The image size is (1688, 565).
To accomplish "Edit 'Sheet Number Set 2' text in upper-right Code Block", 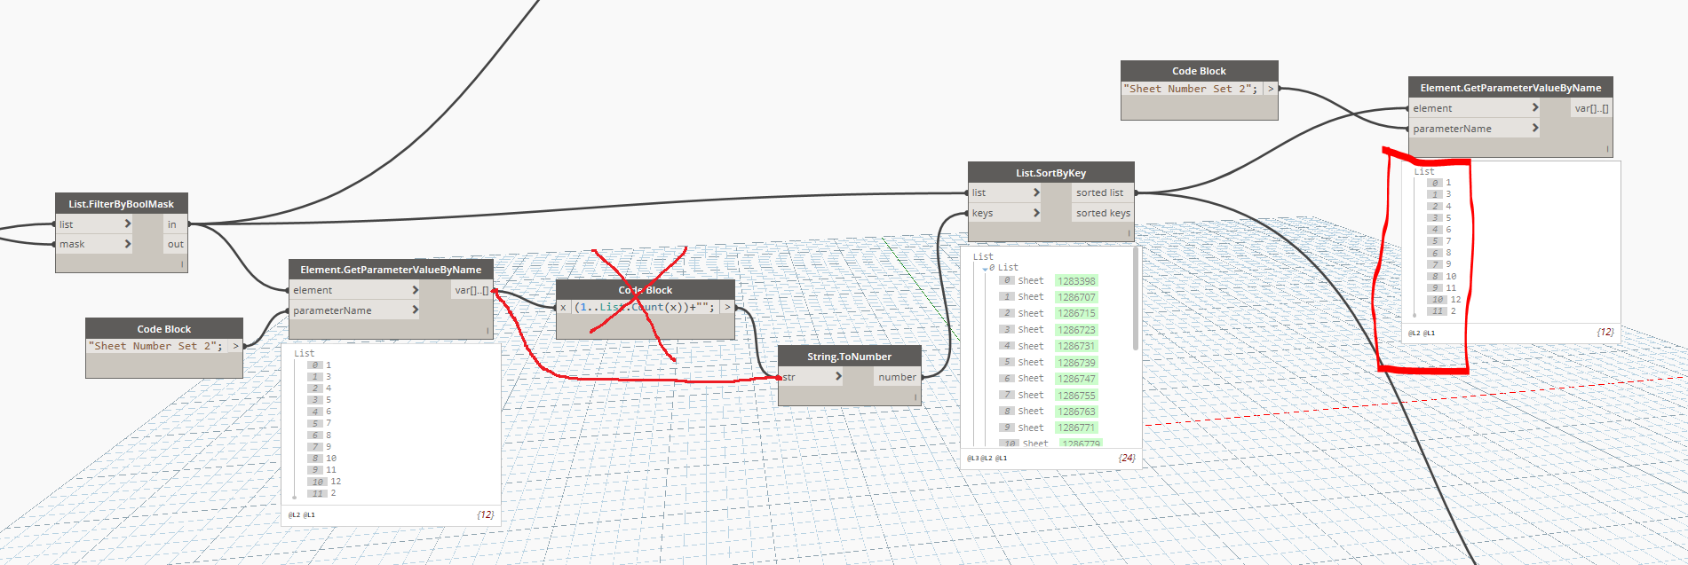I will tap(1191, 89).
